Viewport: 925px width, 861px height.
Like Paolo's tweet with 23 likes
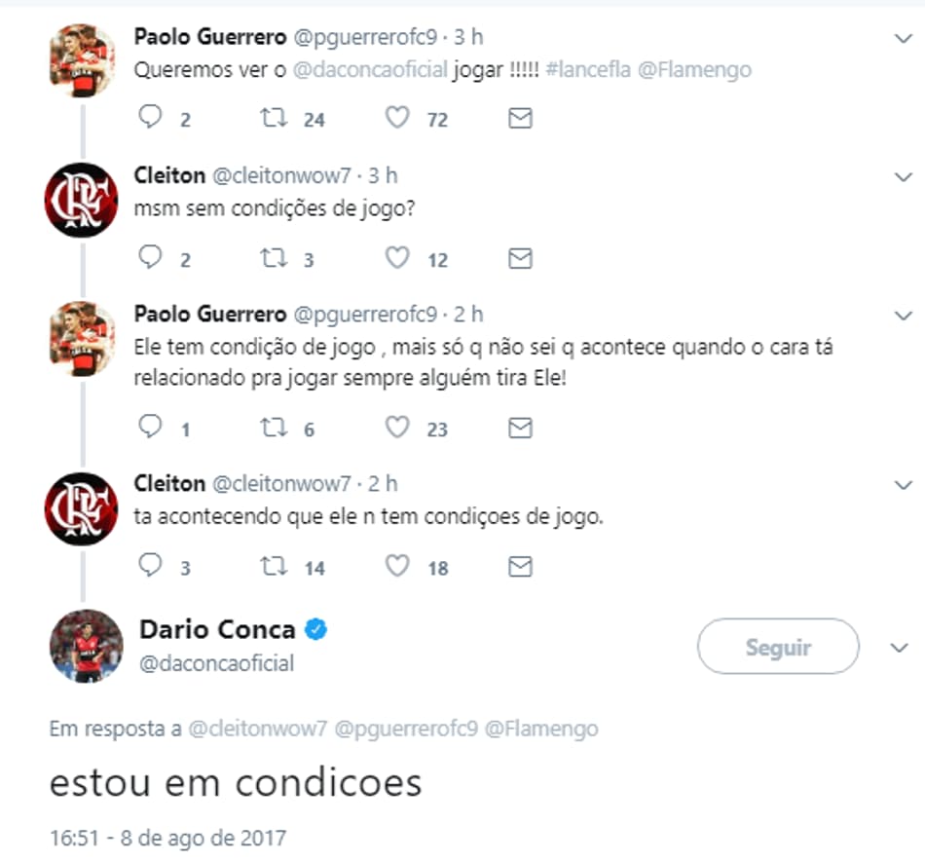[x=396, y=429]
